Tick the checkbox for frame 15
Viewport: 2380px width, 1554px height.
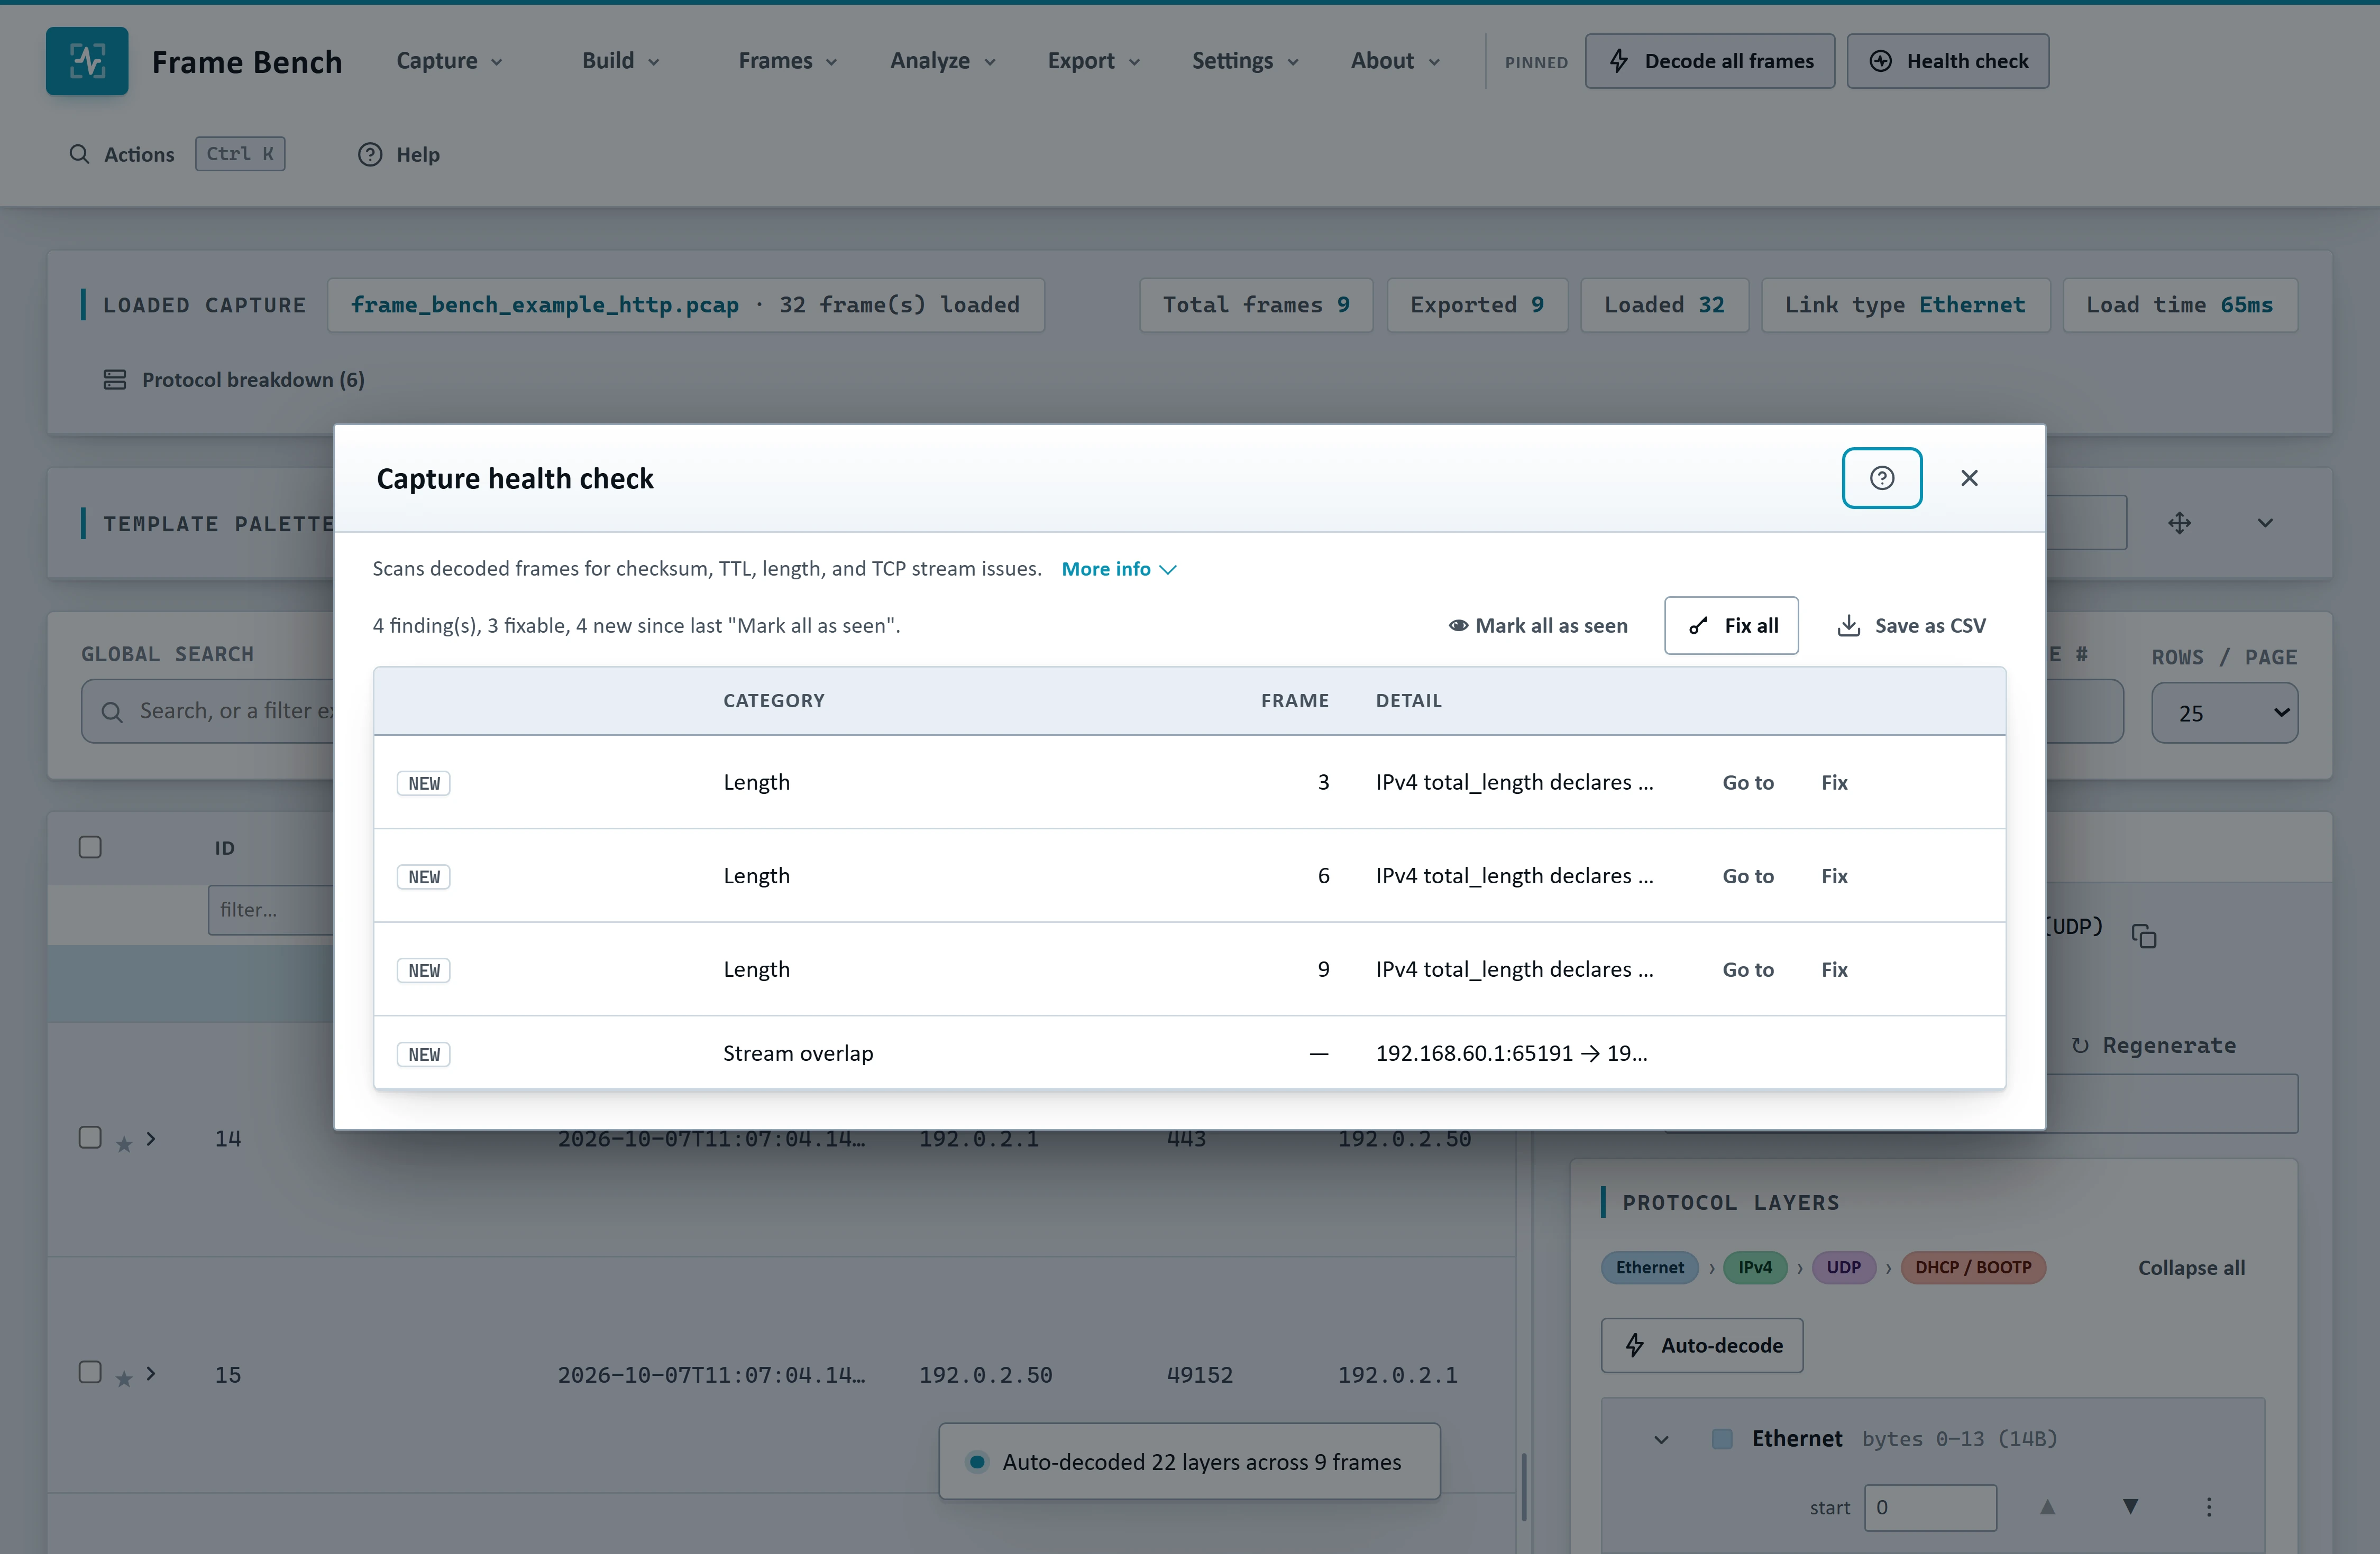(x=90, y=1371)
